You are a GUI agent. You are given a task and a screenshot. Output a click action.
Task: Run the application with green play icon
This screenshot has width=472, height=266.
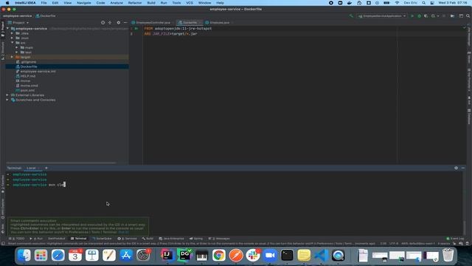(x=412, y=16)
